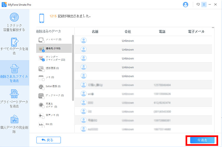Click the bookmark book icon

coord(41,96)
